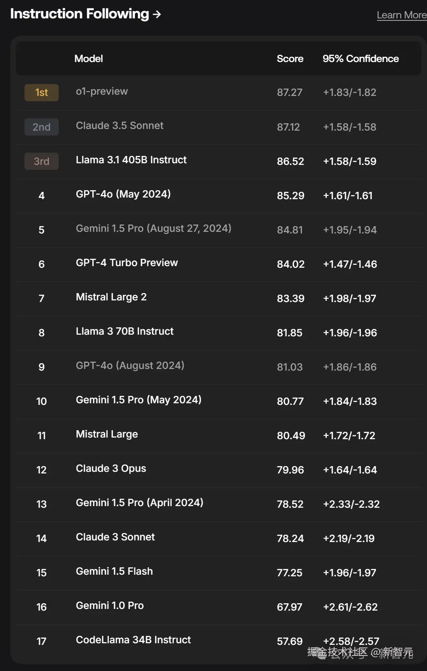Image resolution: width=427 pixels, height=671 pixels.
Task: Select the Claude 3 Opus row
Action: [x=111, y=469]
